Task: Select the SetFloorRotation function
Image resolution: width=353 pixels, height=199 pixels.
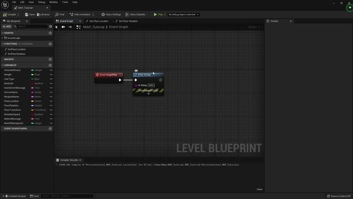Action: pos(16,54)
